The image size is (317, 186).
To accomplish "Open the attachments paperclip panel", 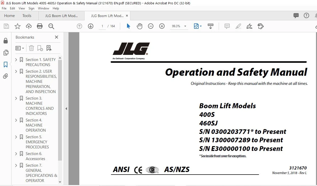I will tap(5, 76).
